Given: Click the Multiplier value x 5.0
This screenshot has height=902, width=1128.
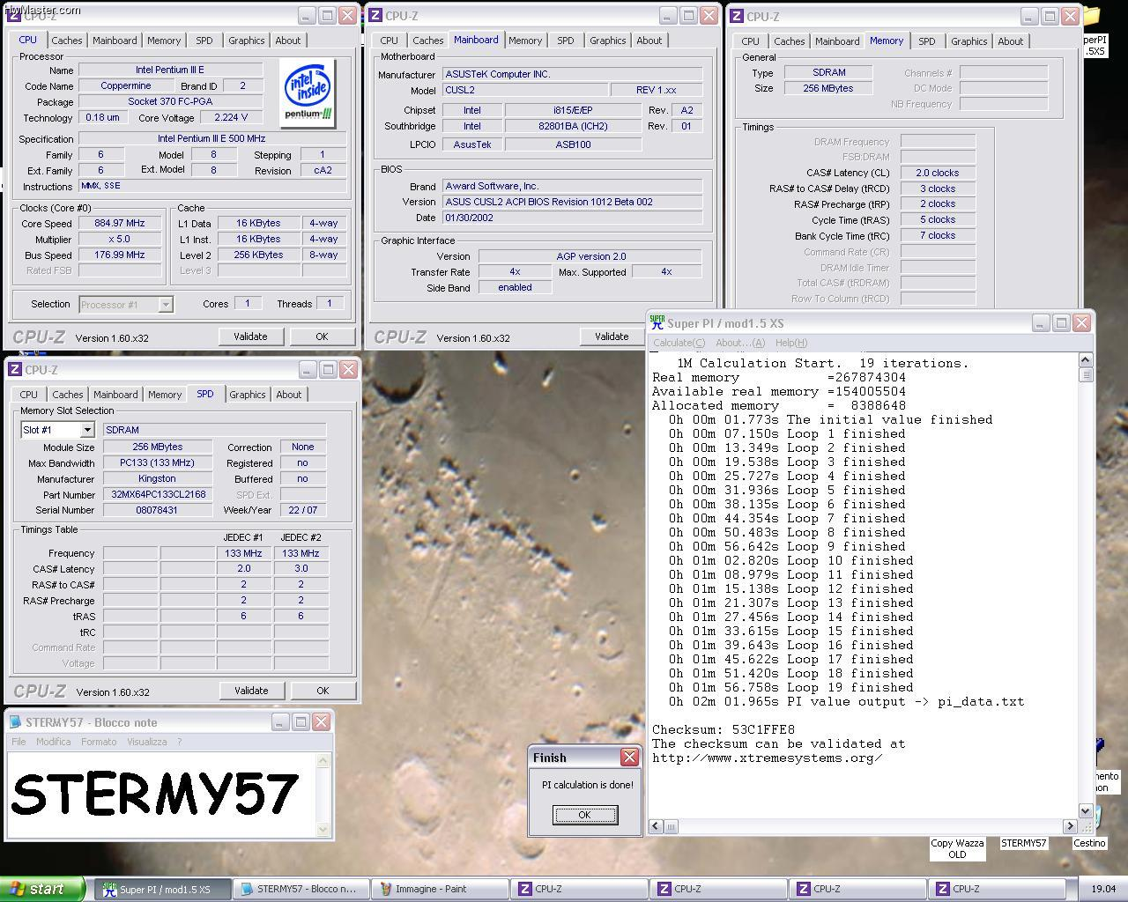Looking at the screenshot, I should [x=120, y=240].
